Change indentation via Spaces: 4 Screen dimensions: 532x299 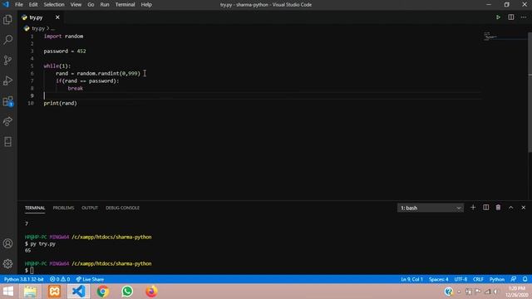point(438,279)
